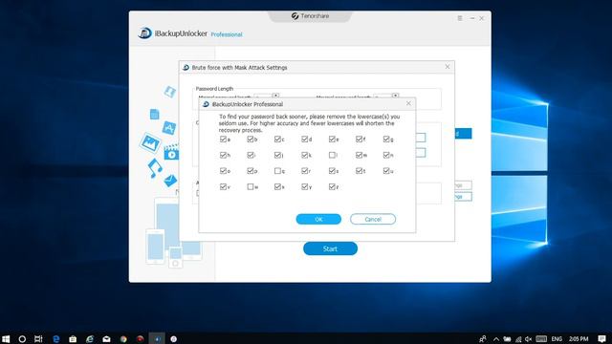
Task: Check battery status in system tray
Action: (x=507, y=339)
